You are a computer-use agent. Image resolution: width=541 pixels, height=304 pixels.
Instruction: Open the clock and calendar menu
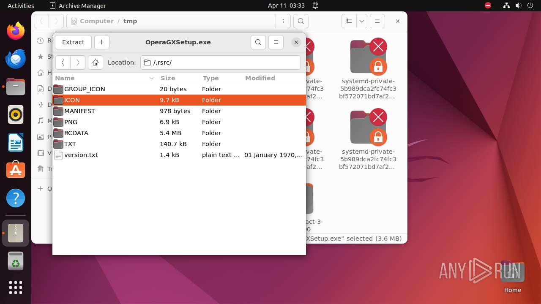286,5
